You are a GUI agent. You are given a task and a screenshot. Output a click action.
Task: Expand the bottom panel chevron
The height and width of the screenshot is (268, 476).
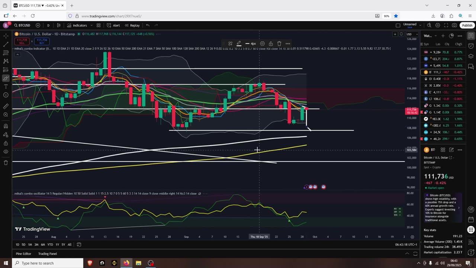[x=407, y=254]
